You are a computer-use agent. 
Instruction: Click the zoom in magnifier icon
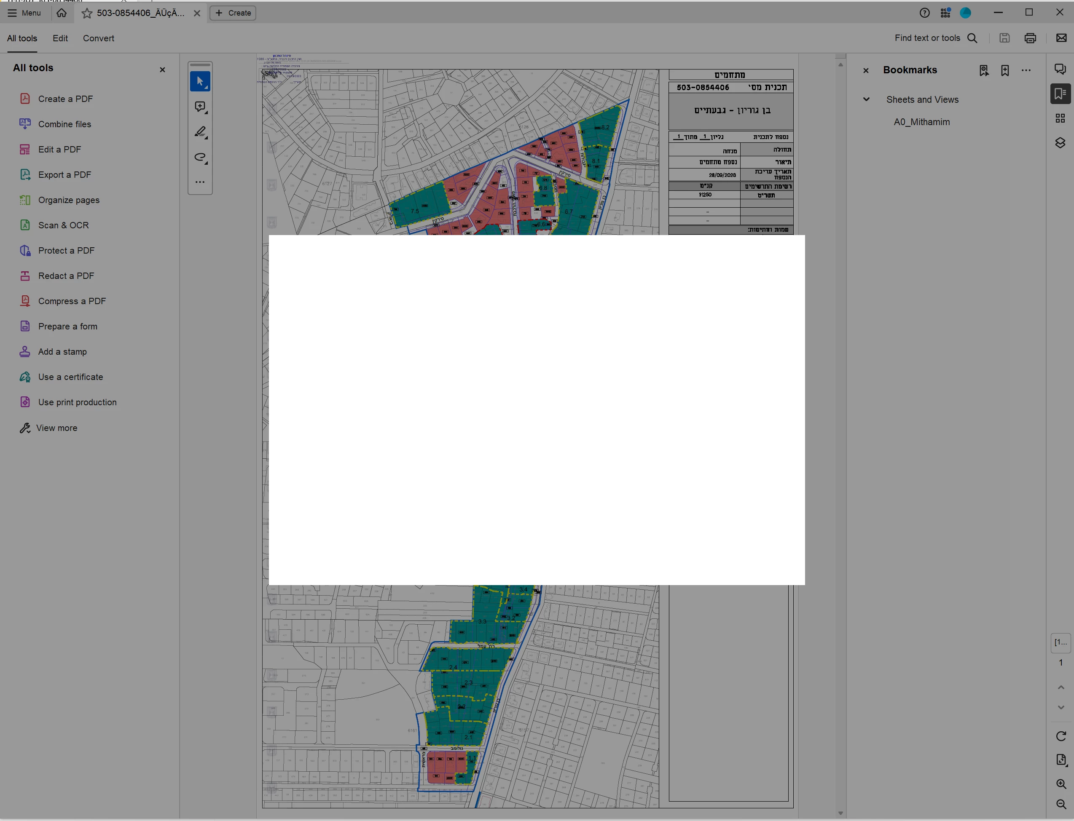[x=1061, y=784]
